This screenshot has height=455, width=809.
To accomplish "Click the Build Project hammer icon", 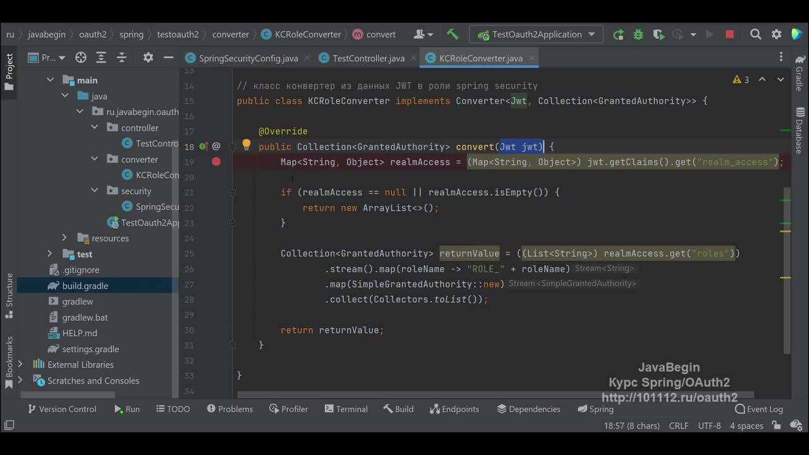I will coord(452,34).
